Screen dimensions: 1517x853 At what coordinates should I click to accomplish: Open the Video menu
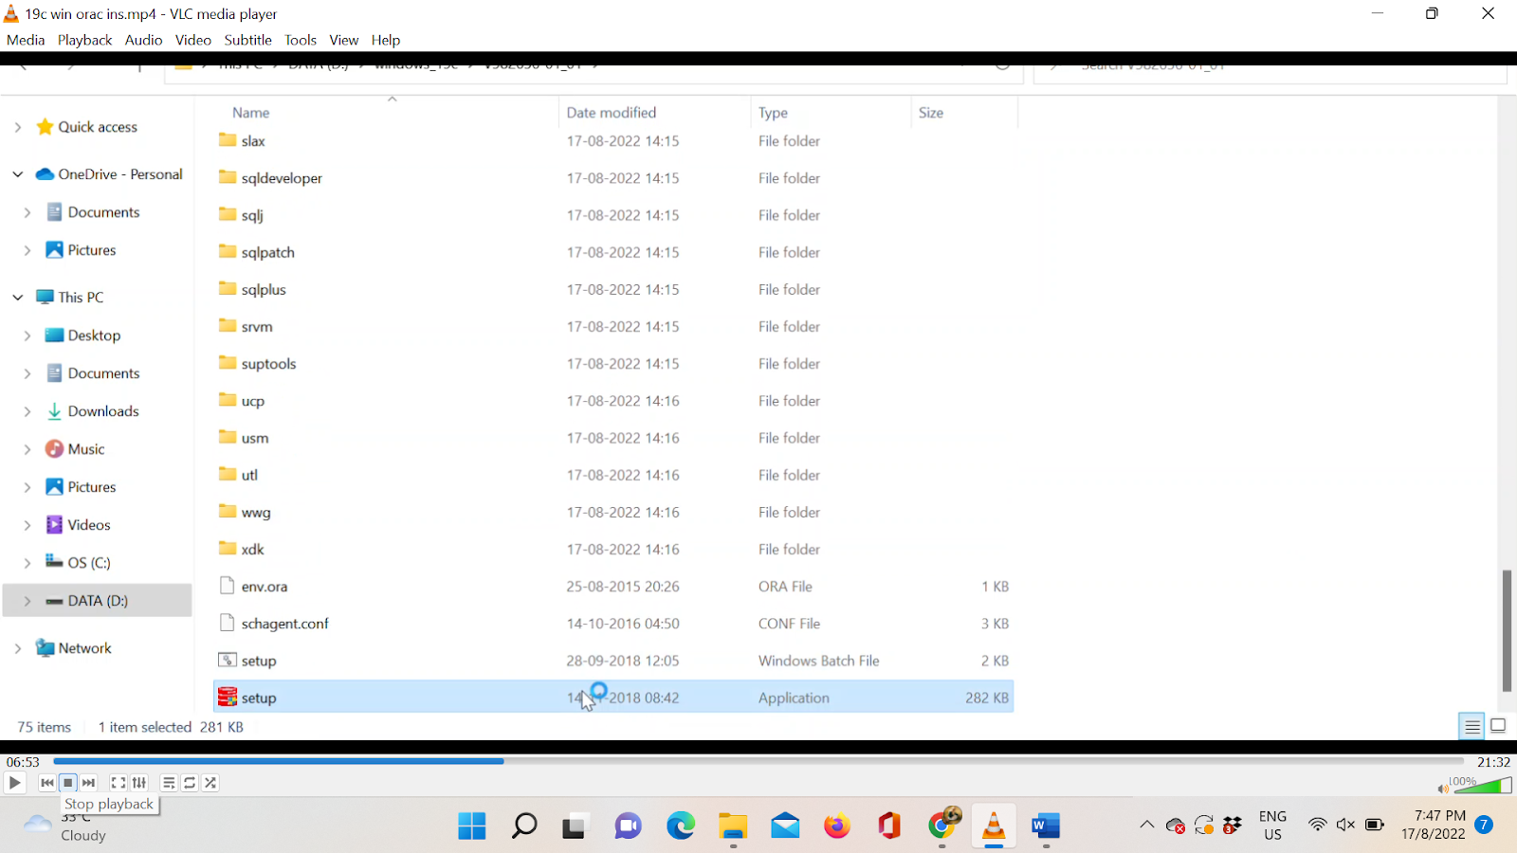193,40
